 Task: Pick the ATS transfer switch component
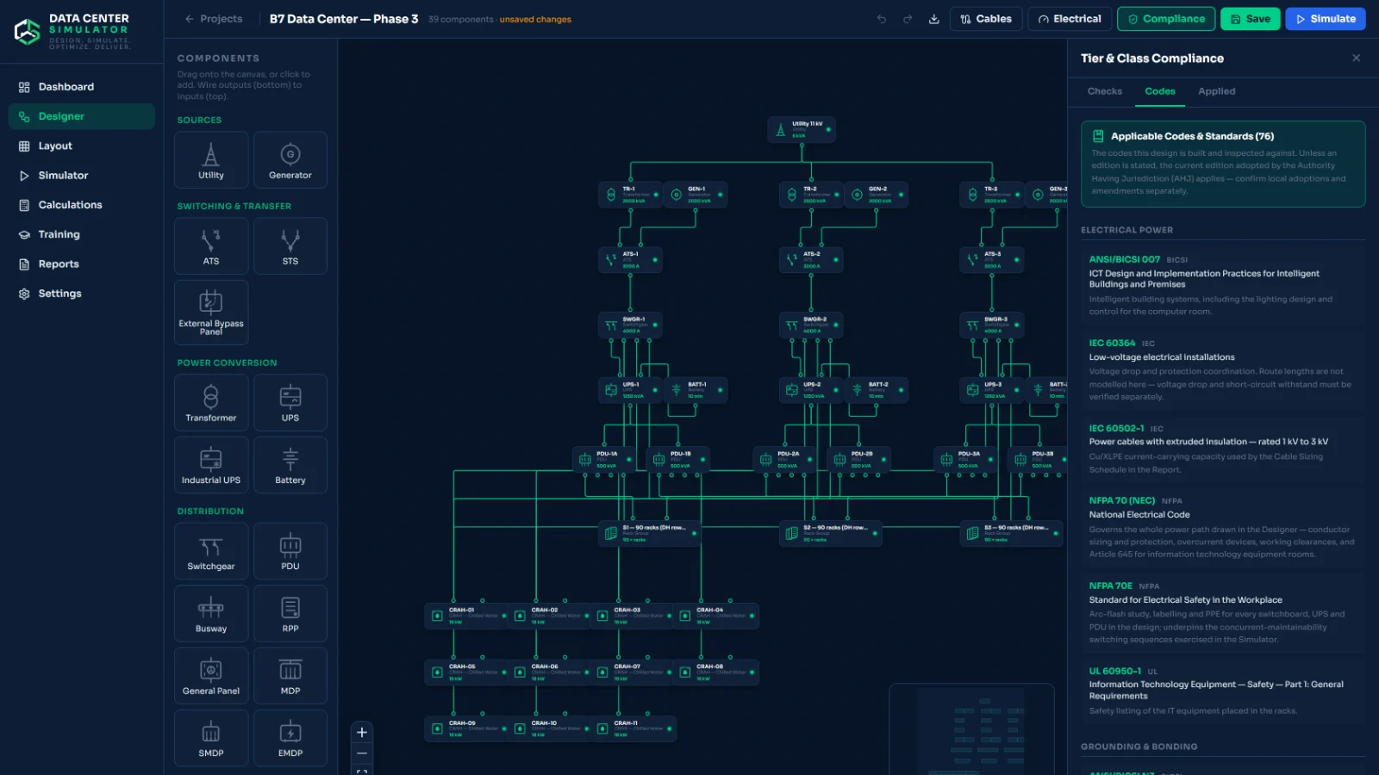[211, 246]
